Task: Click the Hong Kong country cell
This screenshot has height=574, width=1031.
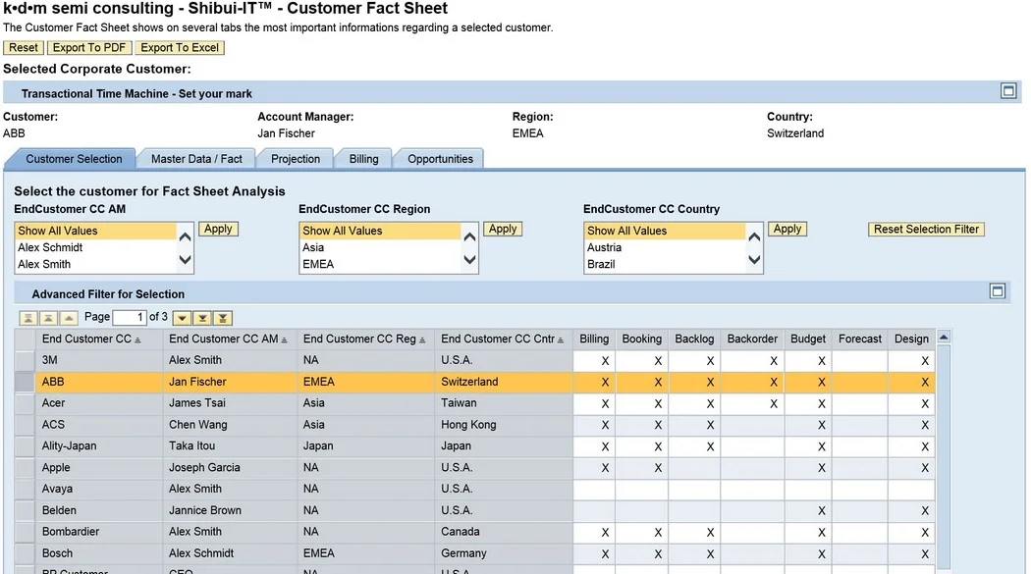Action: [x=505, y=424]
